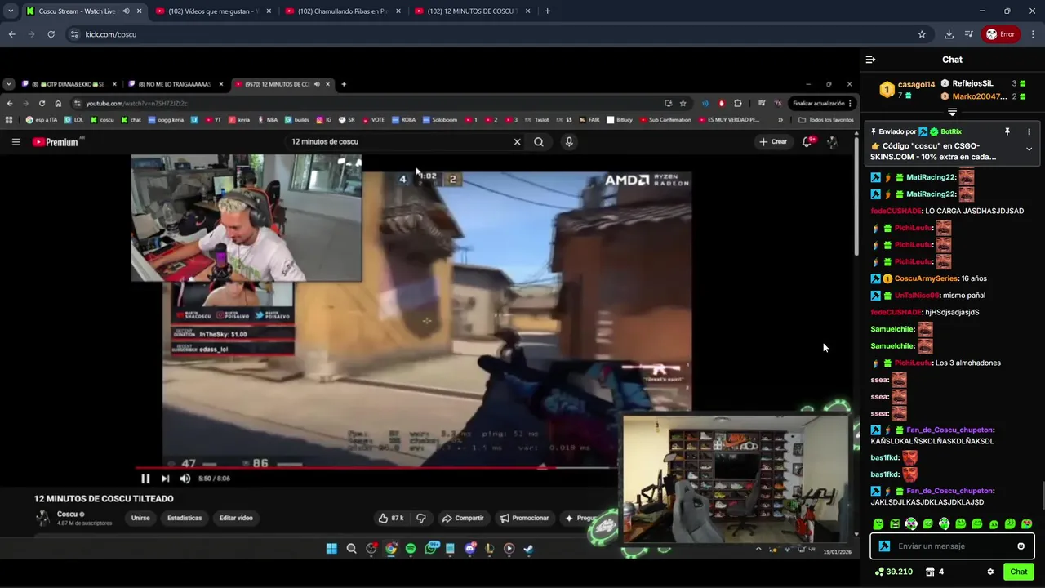Switch to Chamullando Pibas tab

point(343,11)
